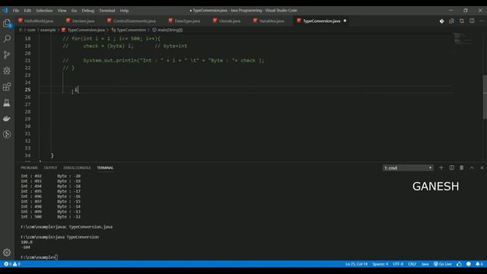Image resolution: width=487 pixels, height=274 pixels.
Task: Open the Docker view in activity bar
Action: pos(7,119)
